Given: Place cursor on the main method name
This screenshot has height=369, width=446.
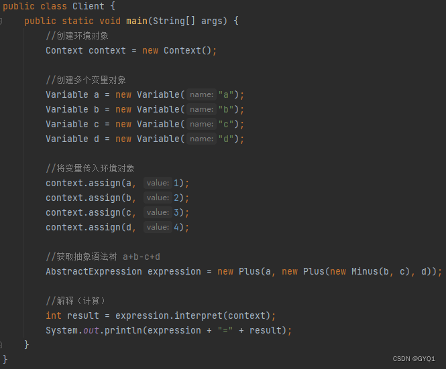Looking at the screenshot, I should click(x=137, y=21).
